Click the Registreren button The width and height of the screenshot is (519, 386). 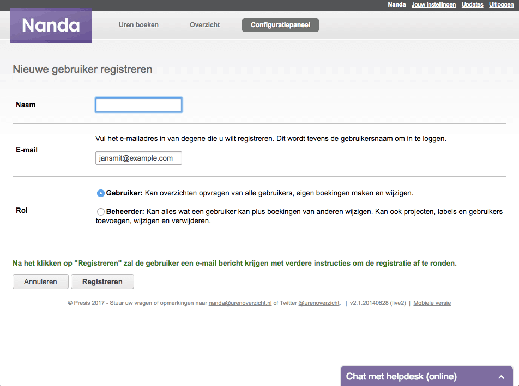tap(102, 281)
